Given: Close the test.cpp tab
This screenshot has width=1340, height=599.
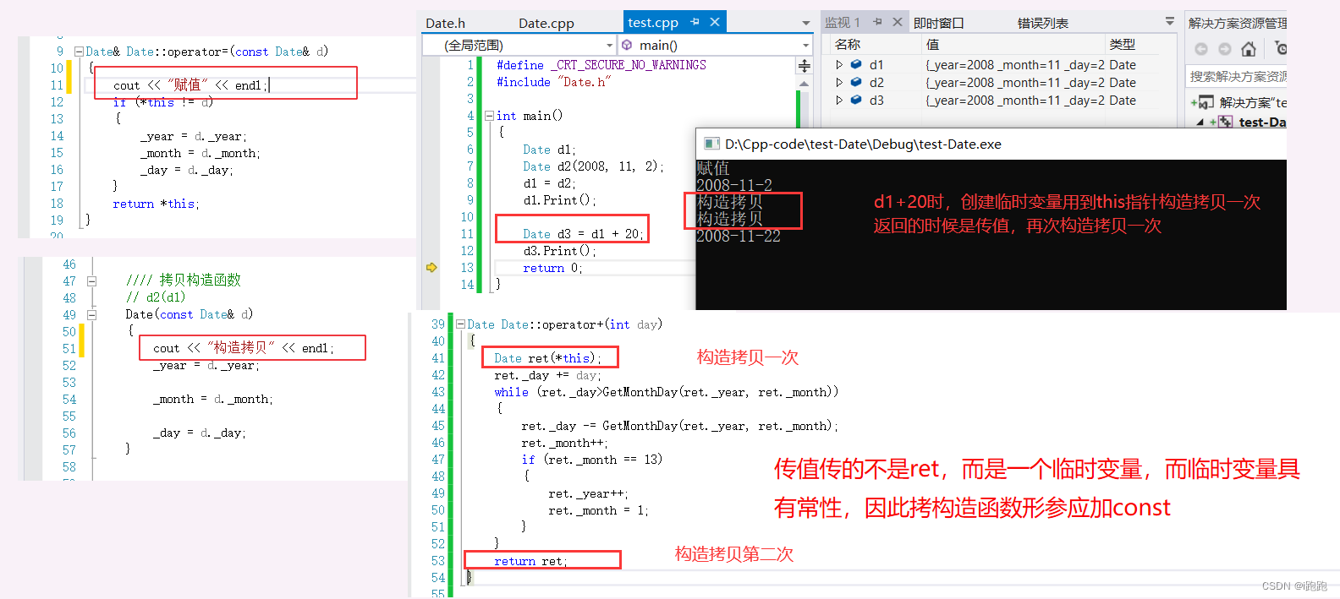Looking at the screenshot, I should point(715,22).
